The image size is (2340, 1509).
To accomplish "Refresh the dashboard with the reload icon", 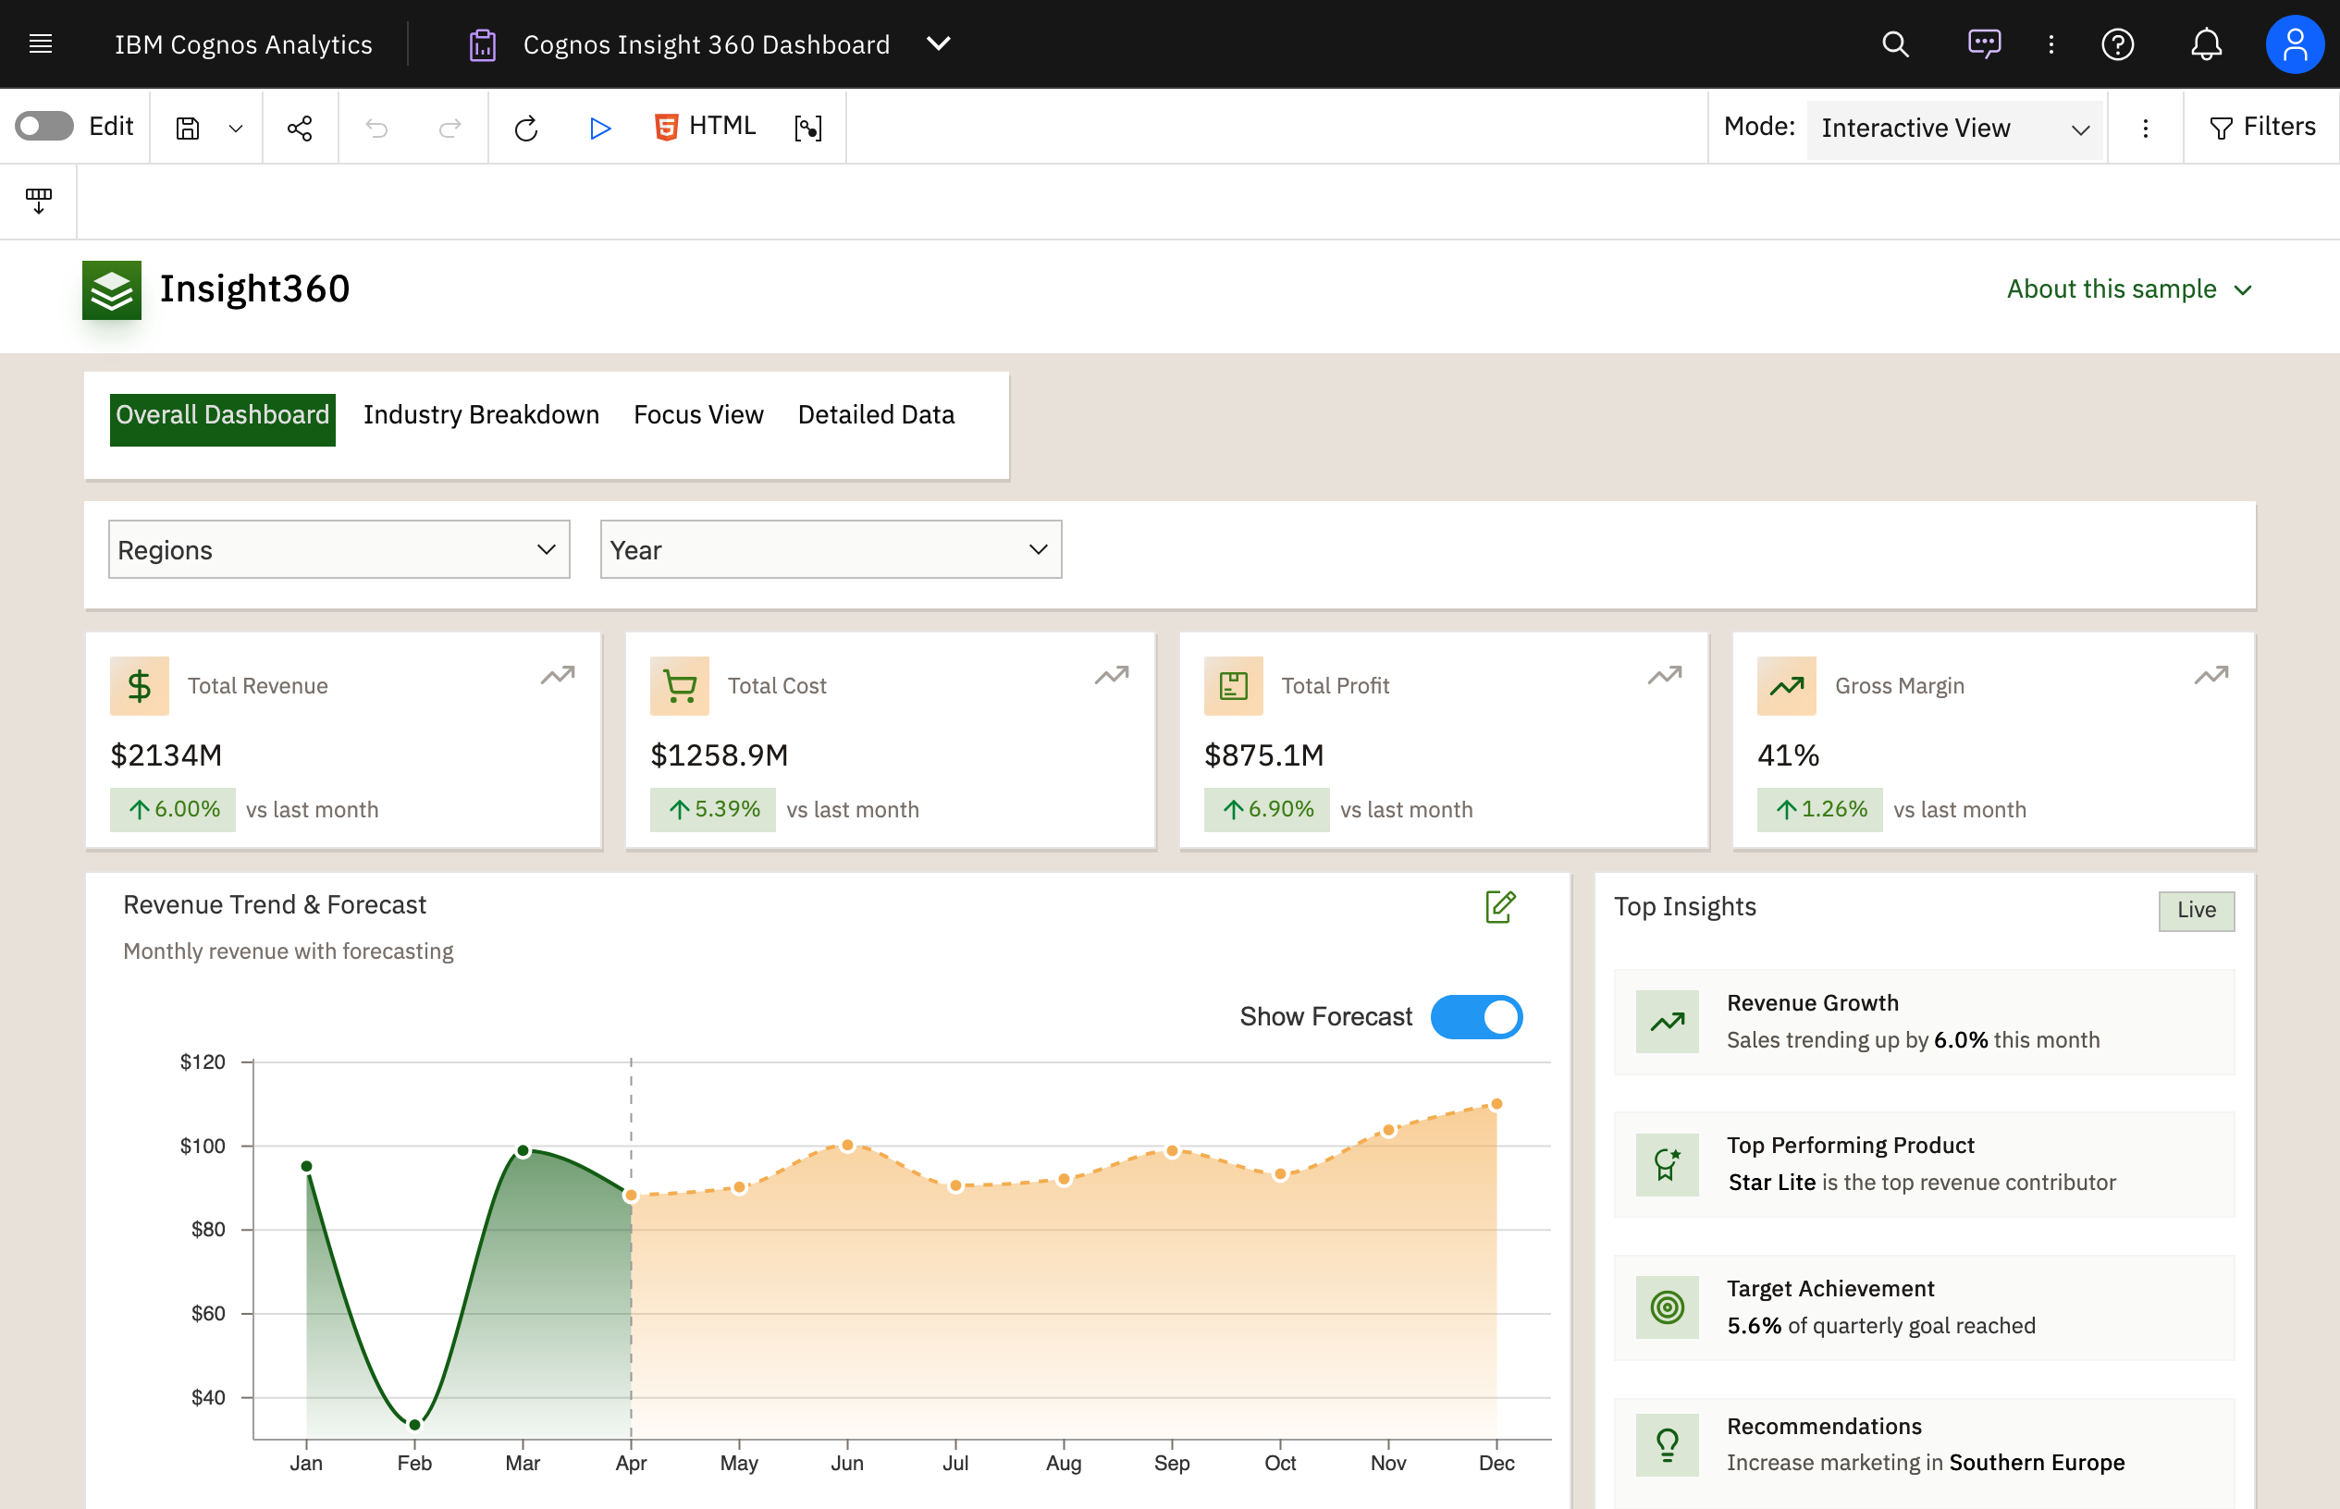I will tap(526, 129).
